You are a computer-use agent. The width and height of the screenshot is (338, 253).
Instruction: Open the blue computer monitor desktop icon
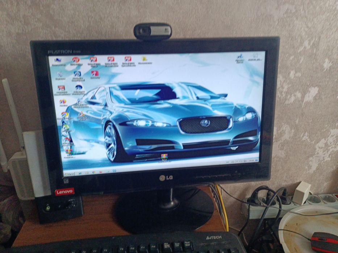(x=58, y=60)
